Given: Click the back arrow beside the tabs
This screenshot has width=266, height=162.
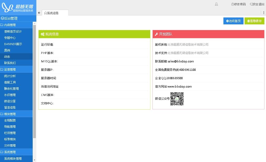Looking at the screenshot, I should (x=39, y=13).
